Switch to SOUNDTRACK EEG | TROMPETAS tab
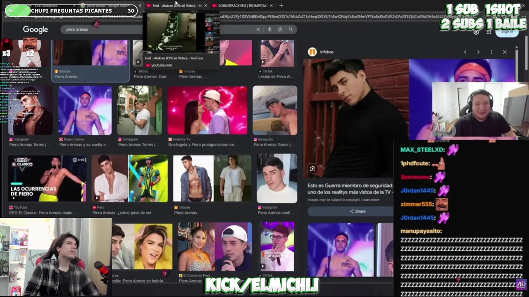Image resolution: width=529 pixels, height=297 pixels. pyautogui.click(x=243, y=5)
